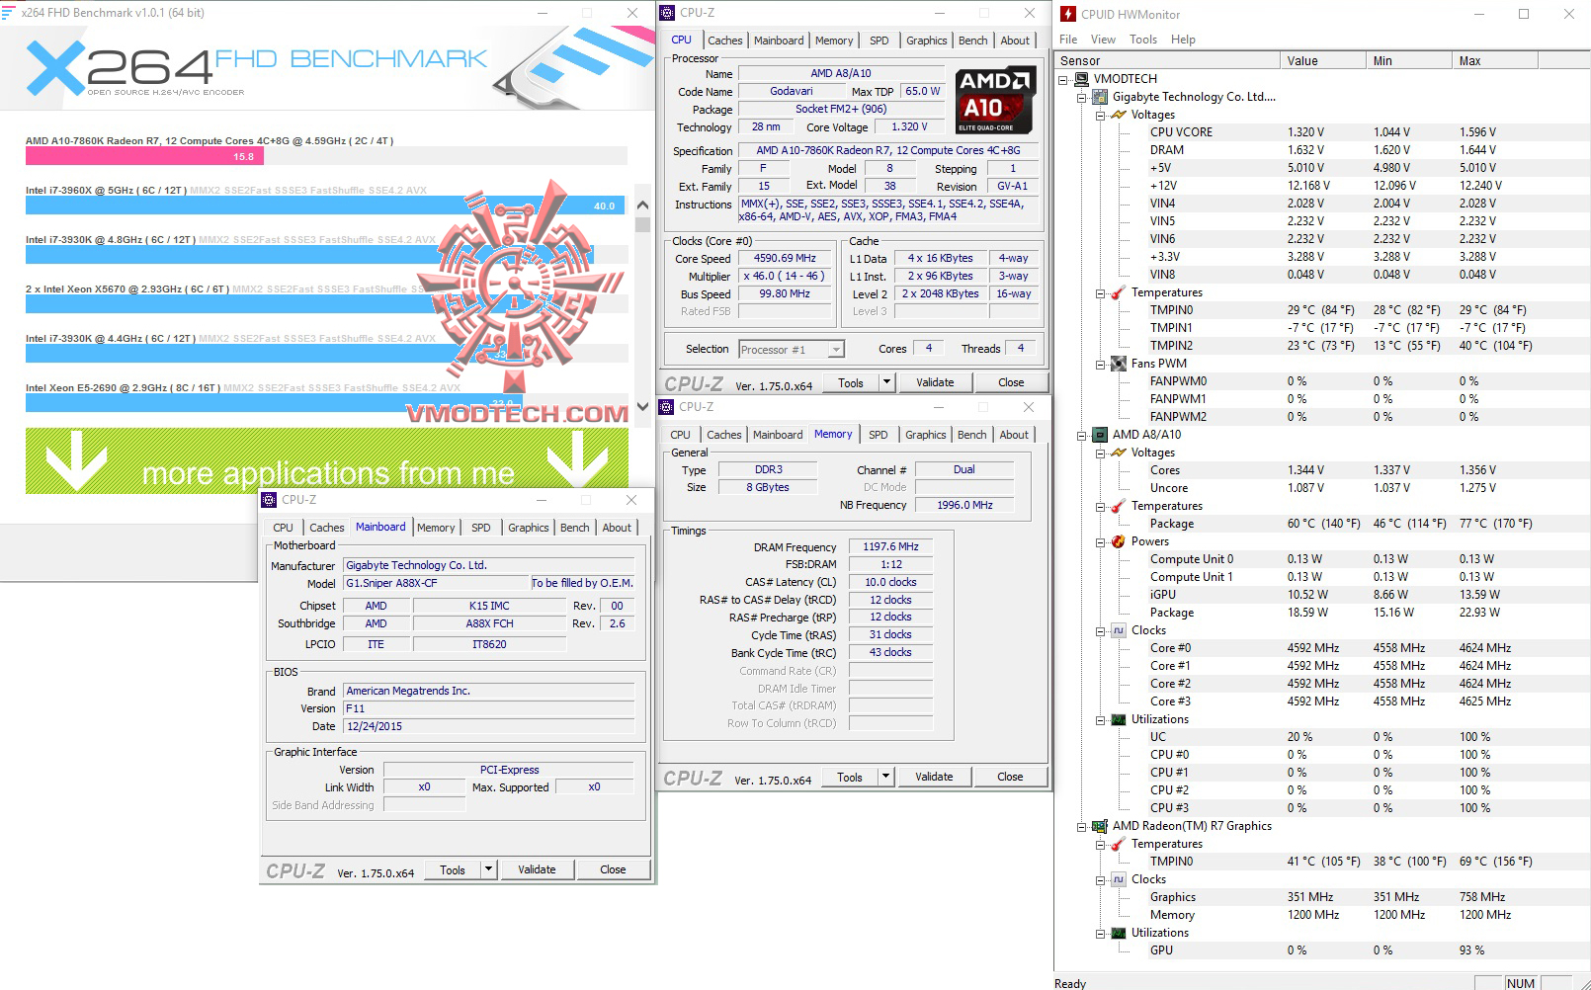1591x990 pixels.
Task: Switch to Caches tab in top CPU-Z
Action: (x=725, y=41)
